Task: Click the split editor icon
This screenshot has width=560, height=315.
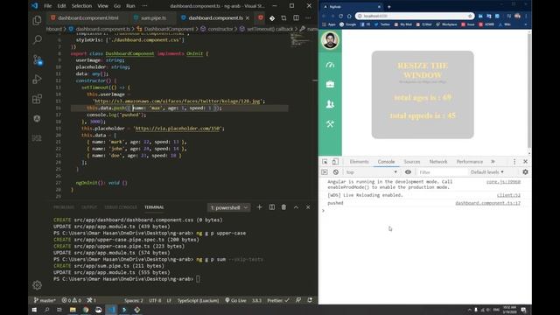Action: [x=296, y=17]
